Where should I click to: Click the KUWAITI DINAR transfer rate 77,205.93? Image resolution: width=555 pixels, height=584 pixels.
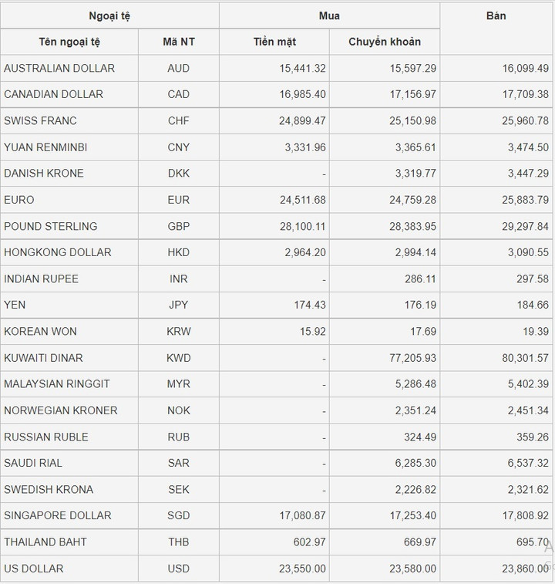(409, 358)
